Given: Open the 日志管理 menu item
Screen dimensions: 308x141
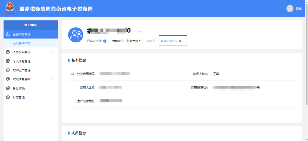Looking at the screenshot, I should [19, 97].
